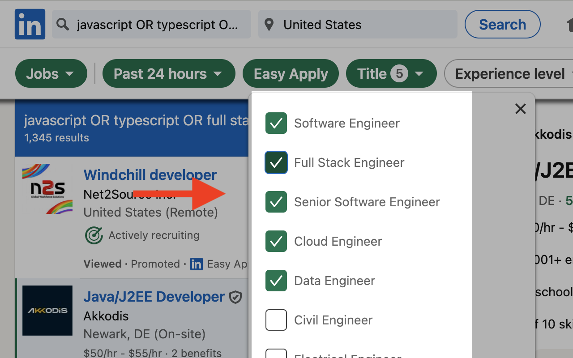Image resolution: width=573 pixels, height=358 pixels.
Task: Toggle the Easy Apply filter
Action: click(x=291, y=74)
